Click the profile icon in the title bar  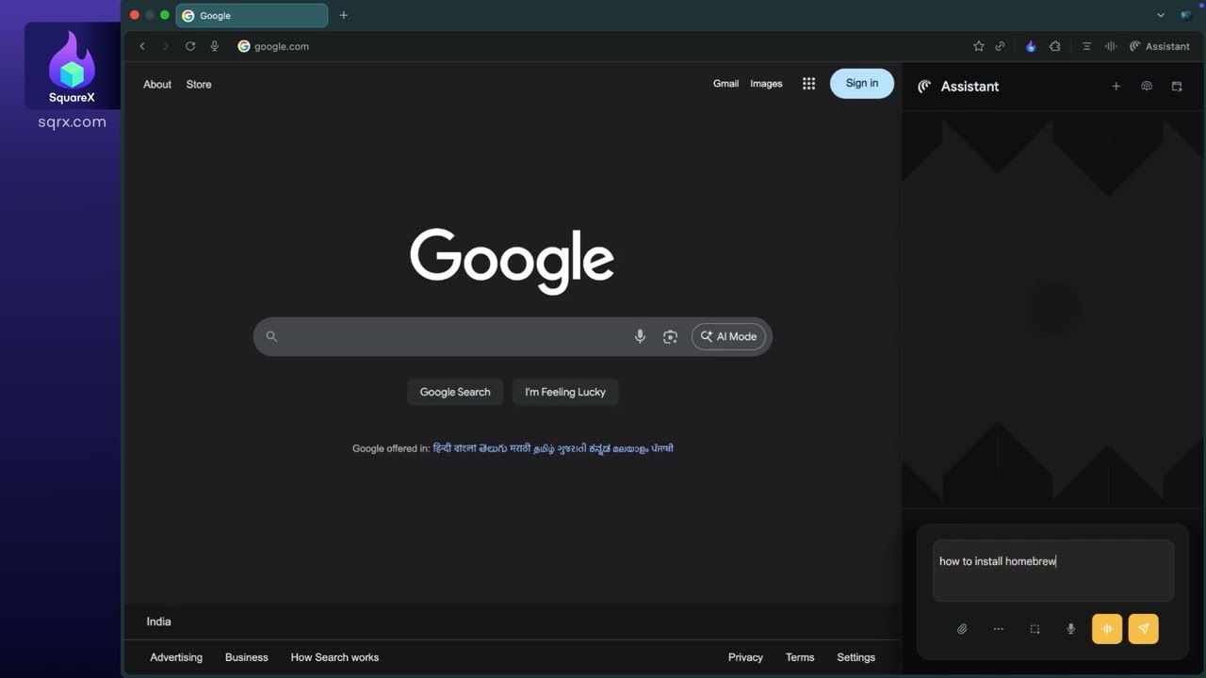pos(1186,15)
